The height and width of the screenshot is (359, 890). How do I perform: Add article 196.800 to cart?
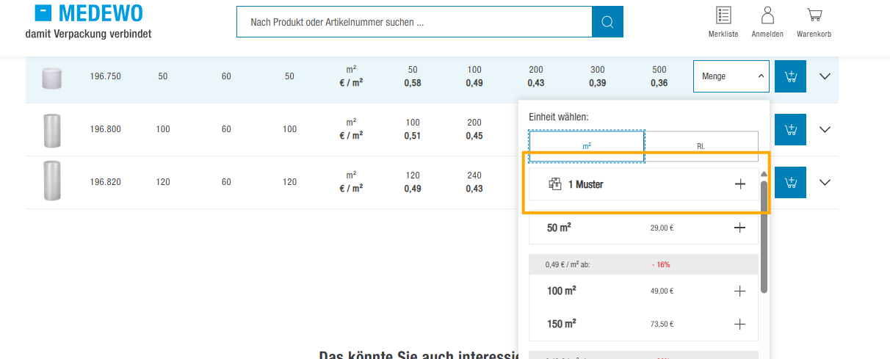(790, 129)
